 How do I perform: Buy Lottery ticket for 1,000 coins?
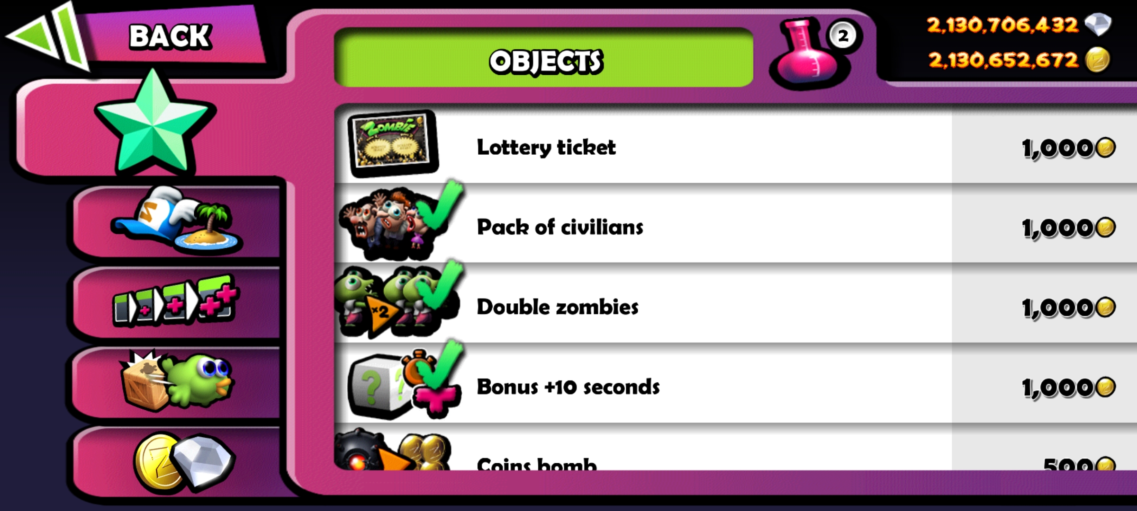[x=1068, y=148]
